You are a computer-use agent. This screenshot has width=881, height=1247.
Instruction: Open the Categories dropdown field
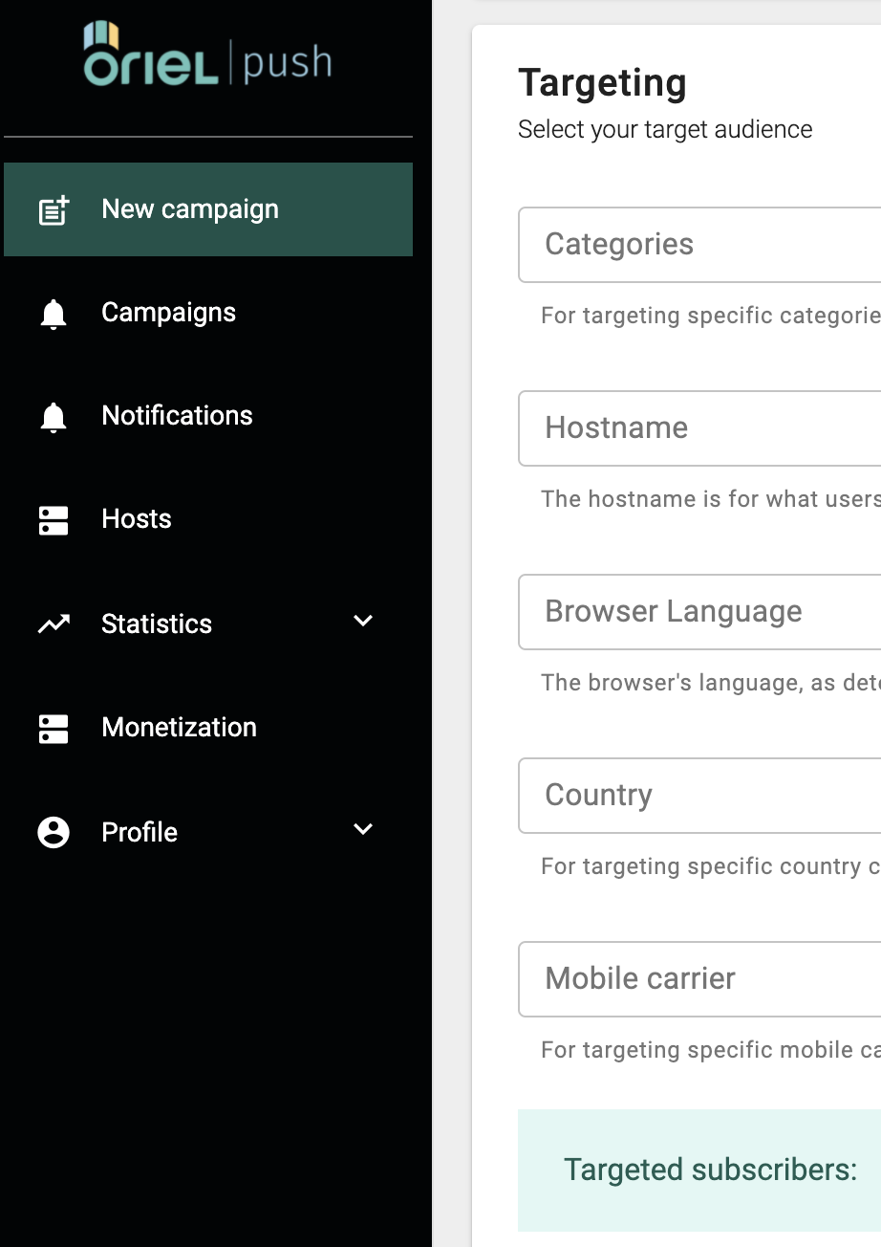pyautogui.click(x=699, y=245)
